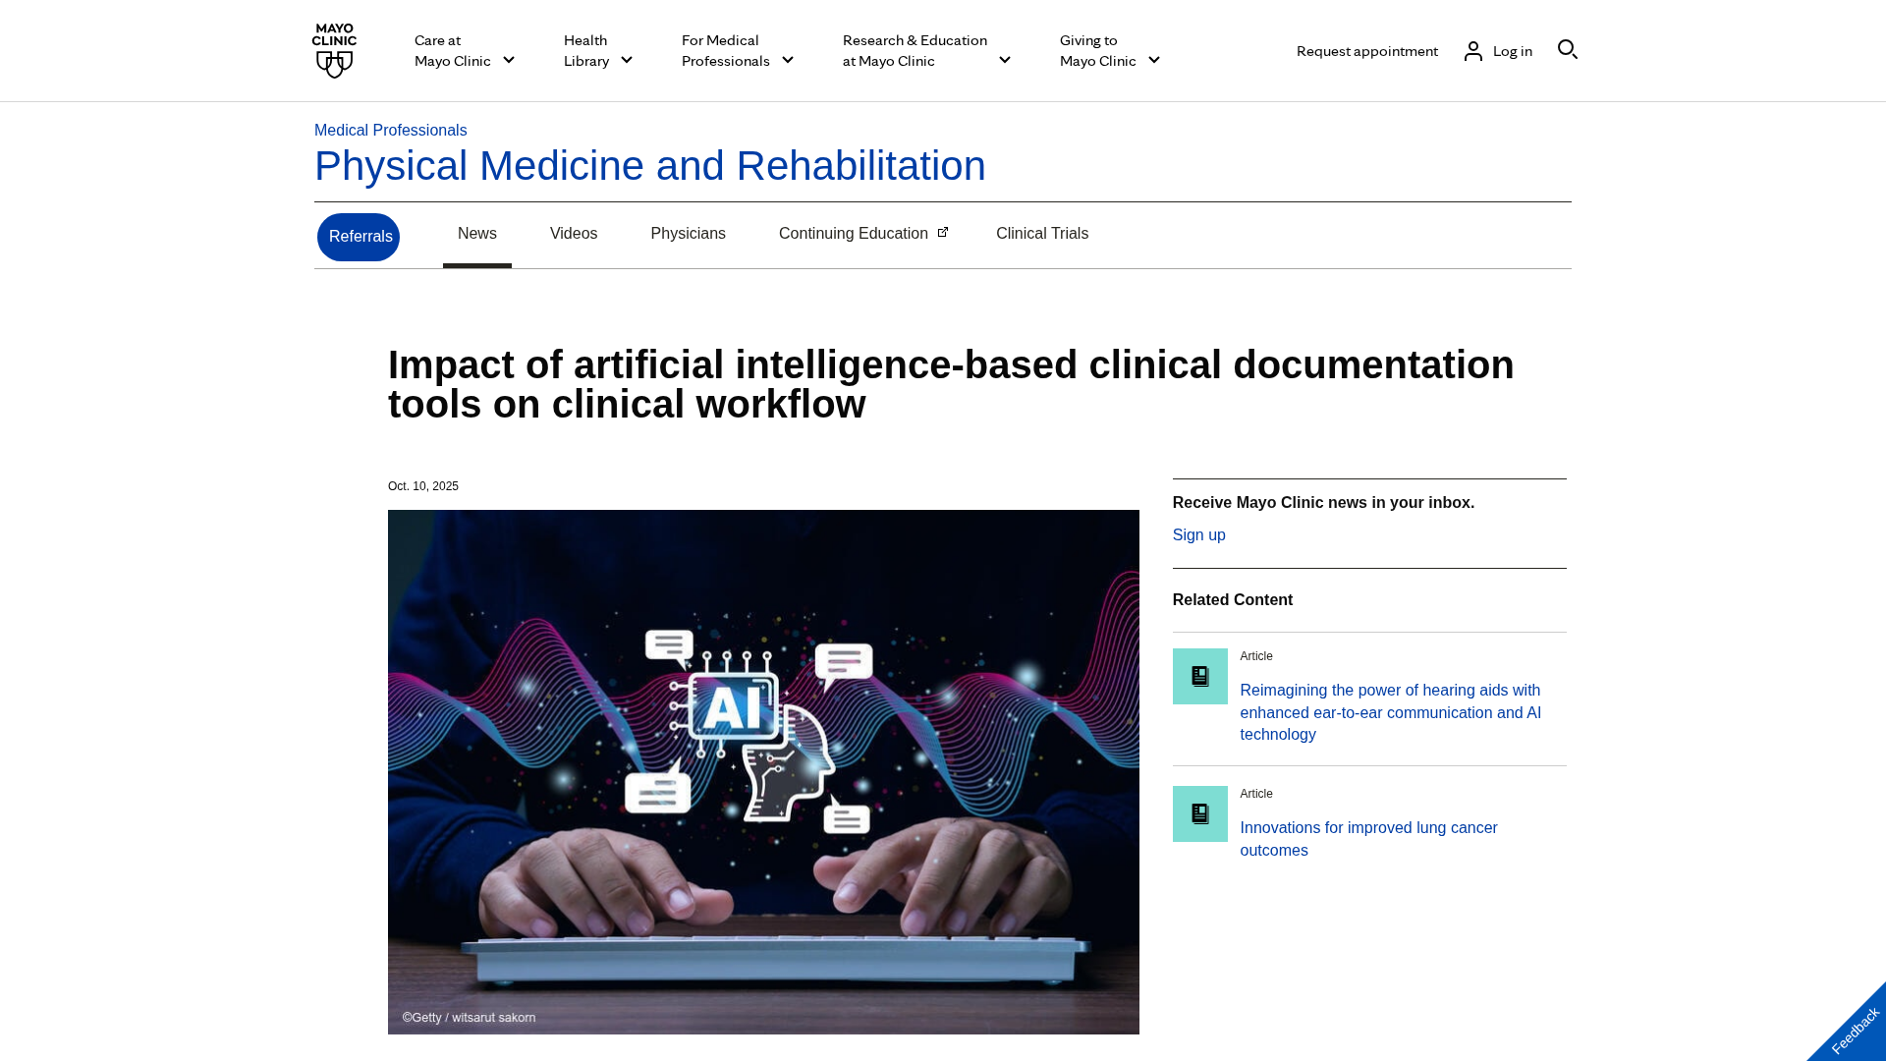Click the Request appointment link
Screen dimensions: 1886x1061
tap(1366, 51)
